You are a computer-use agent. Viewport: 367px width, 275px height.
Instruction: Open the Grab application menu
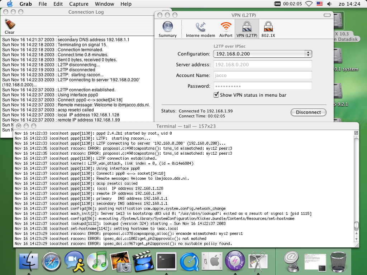tap(25, 4)
